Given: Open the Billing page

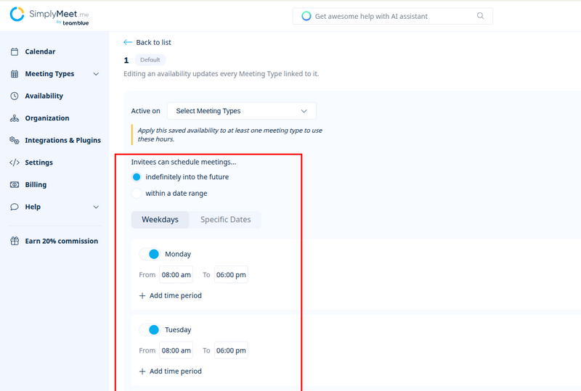Looking at the screenshot, I should point(36,185).
